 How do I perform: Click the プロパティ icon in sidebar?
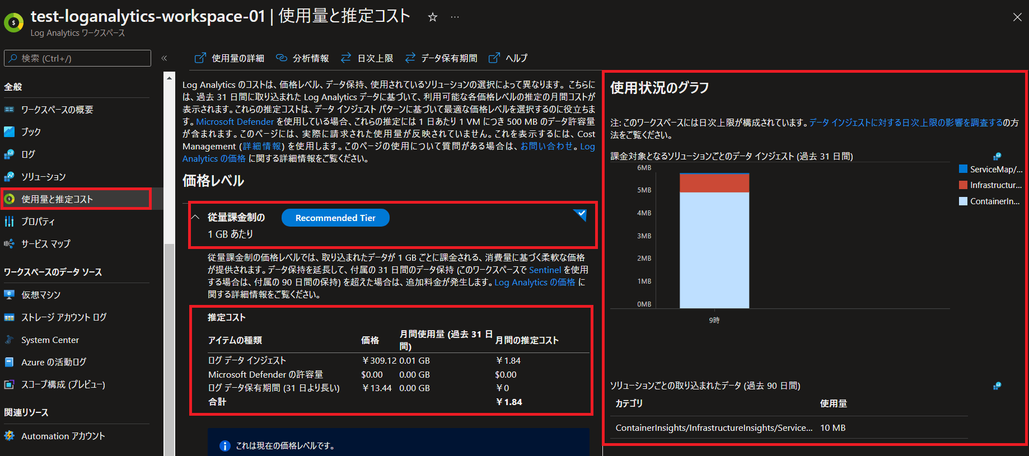(10, 222)
